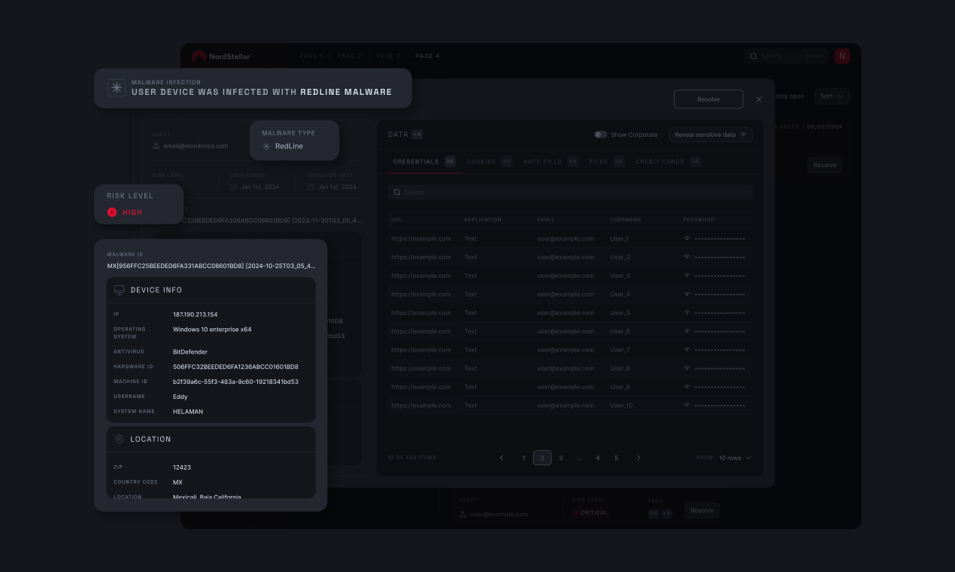955x572 pixels.
Task: Click the magnifier icon in top search bar
Action: click(x=753, y=56)
